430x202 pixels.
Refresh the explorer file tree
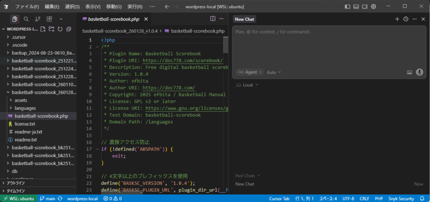[60, 29]
